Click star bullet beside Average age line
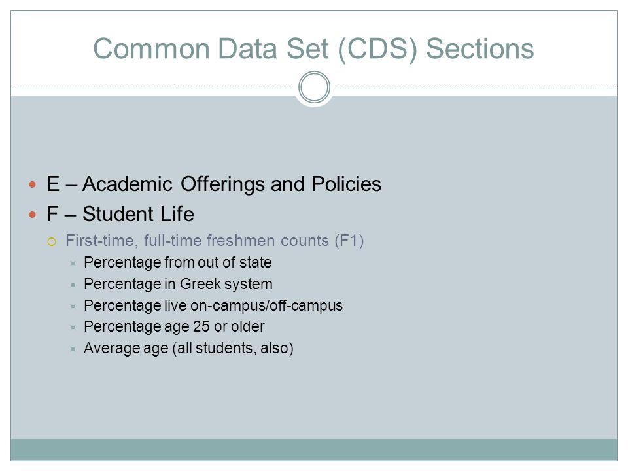 [x=73, y=349]
